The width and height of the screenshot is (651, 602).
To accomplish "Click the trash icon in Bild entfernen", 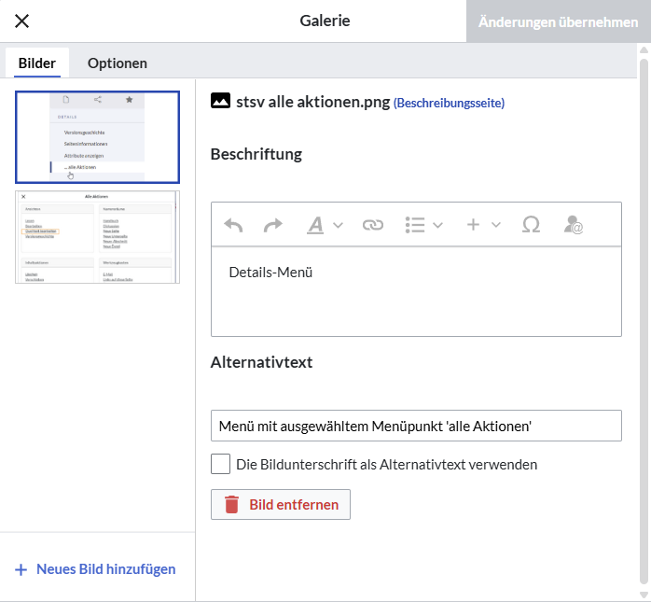I will [231, 505].
